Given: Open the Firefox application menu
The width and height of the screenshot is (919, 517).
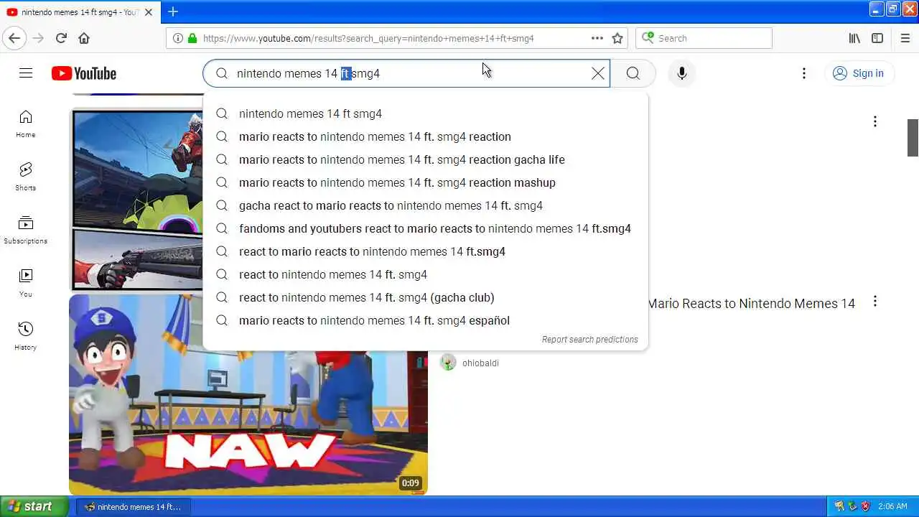Looking at the screenshot, I should 905,38.
